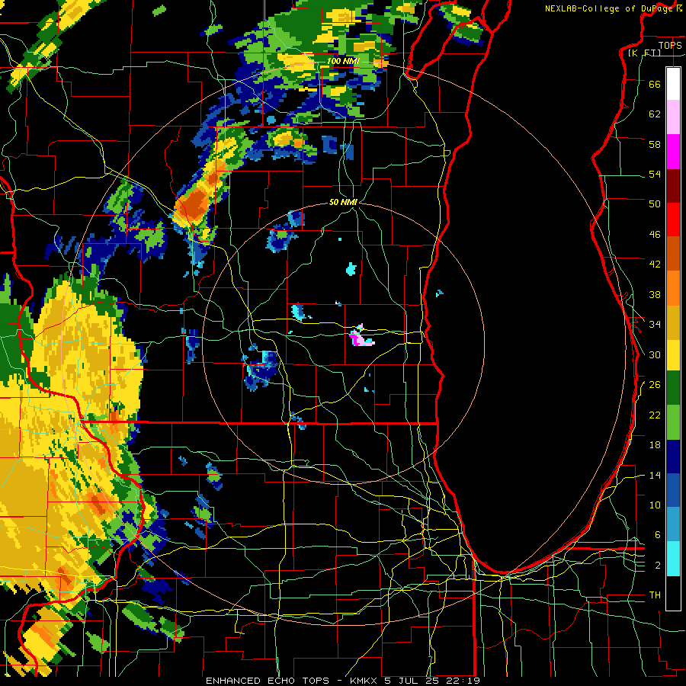686x686 pixels.
Task: Click the 50 NMI range ring label
Action: tap(343, 202)
